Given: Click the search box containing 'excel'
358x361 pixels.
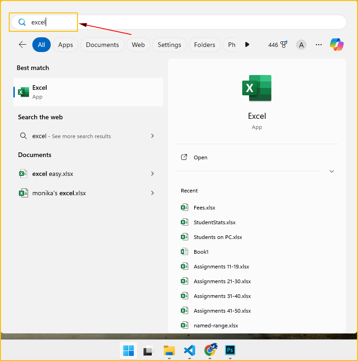Looking at the screenshot, I should tap(185, 22).
